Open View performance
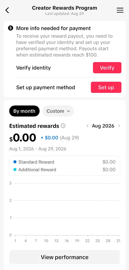This screenshot has width=129, height=270. point(64,257)
